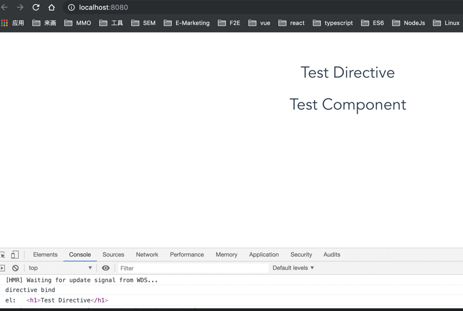The width and height of the screenshot is (463, 311).
Task: Open the Linux bookmark folder
Action: pyautogui.click(x=446, y=23)
